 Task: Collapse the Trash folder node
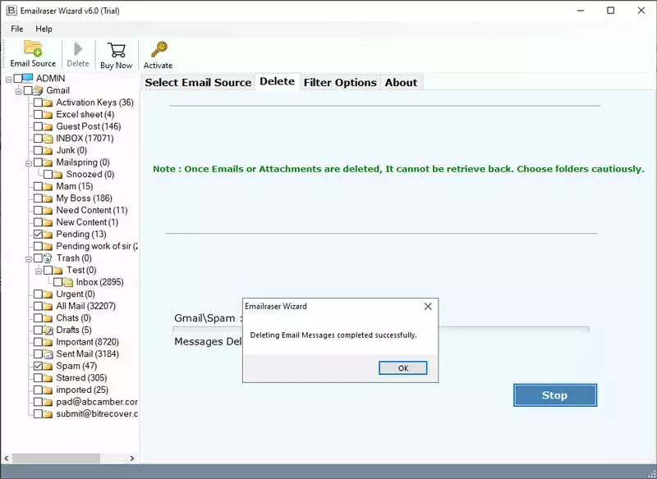click(x=29, y=258)
